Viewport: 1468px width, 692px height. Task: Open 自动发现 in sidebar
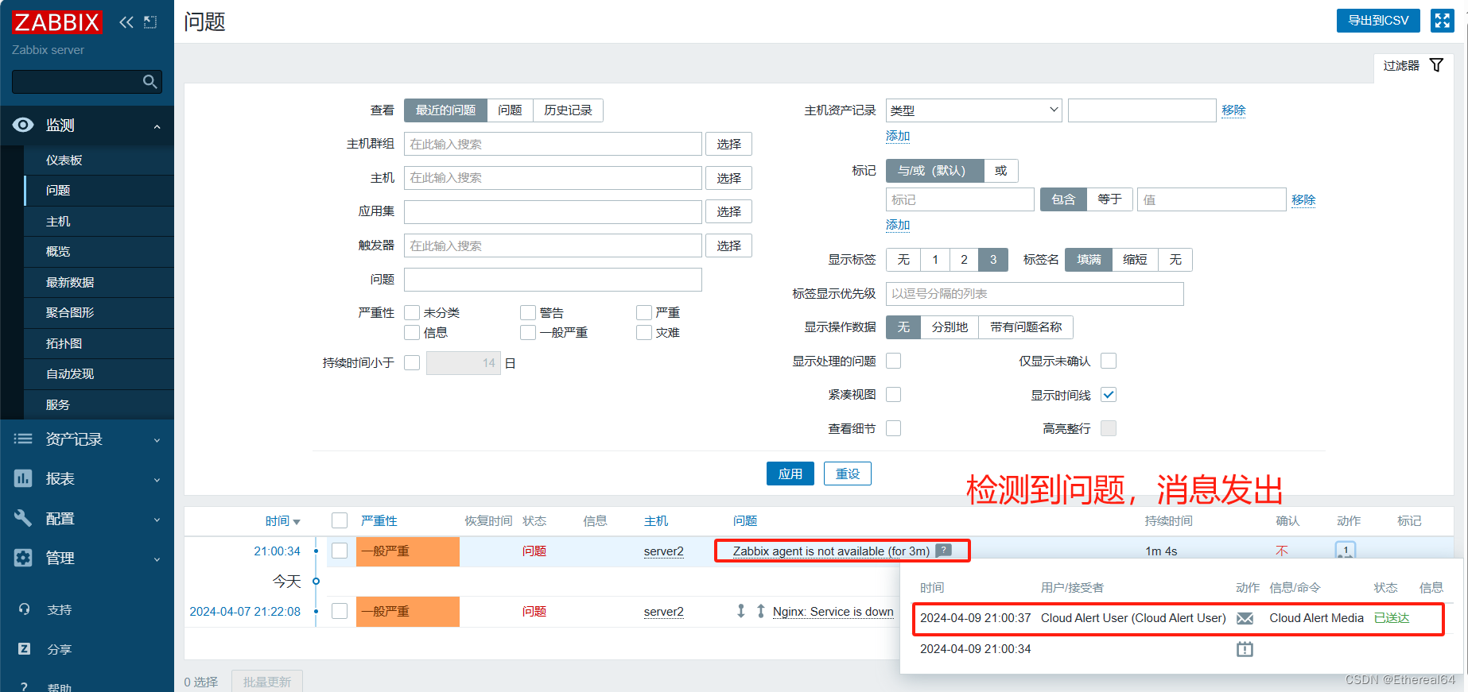coord(70,373)
